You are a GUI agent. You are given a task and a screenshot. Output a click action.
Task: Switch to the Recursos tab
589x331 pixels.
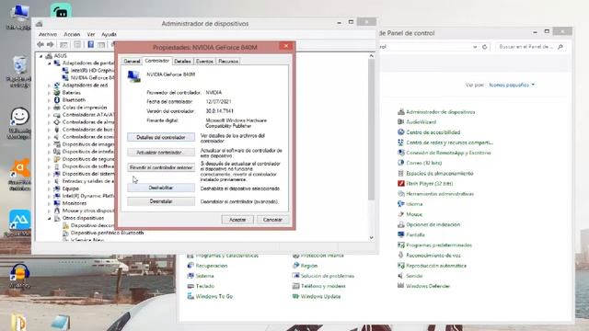(228, 62)
